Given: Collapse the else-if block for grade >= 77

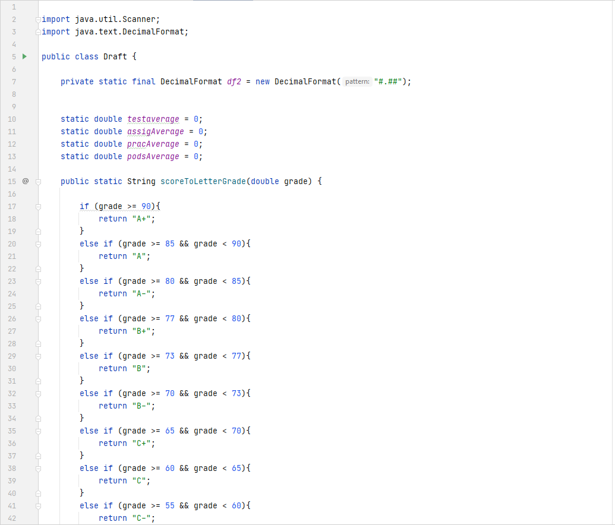Looking at the screenshot, I should click(37, 318).
